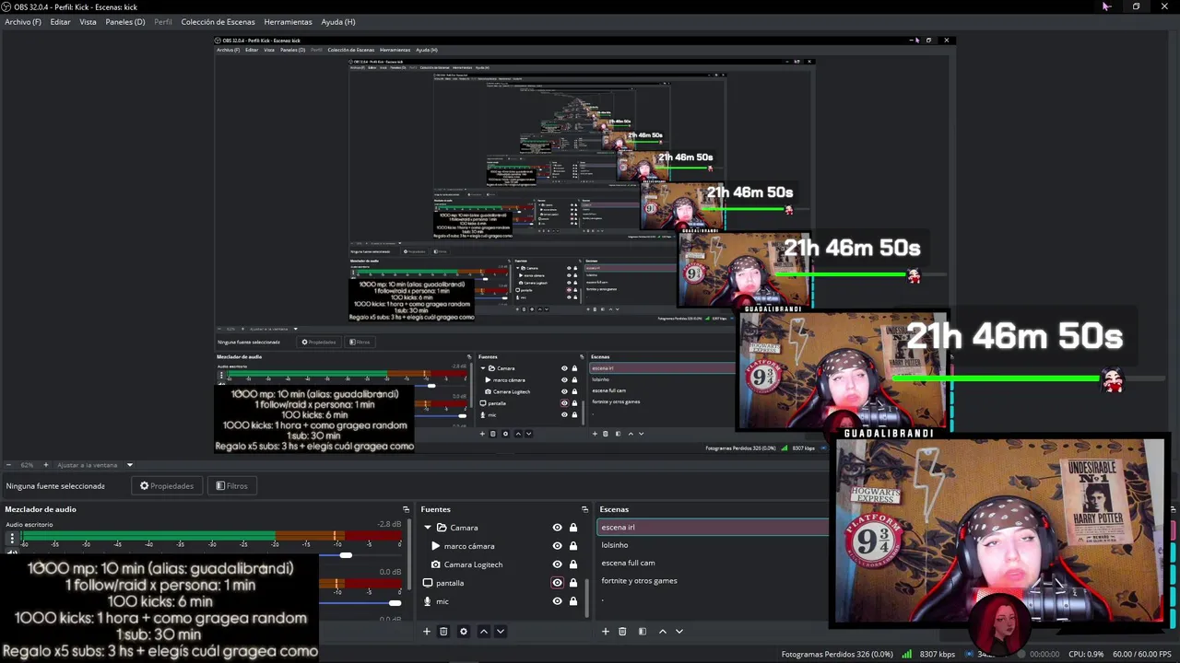This screenshot has width=1180, height=663.
Task: Open source properties gear in Fuentes toolbar
Action: 464,632
